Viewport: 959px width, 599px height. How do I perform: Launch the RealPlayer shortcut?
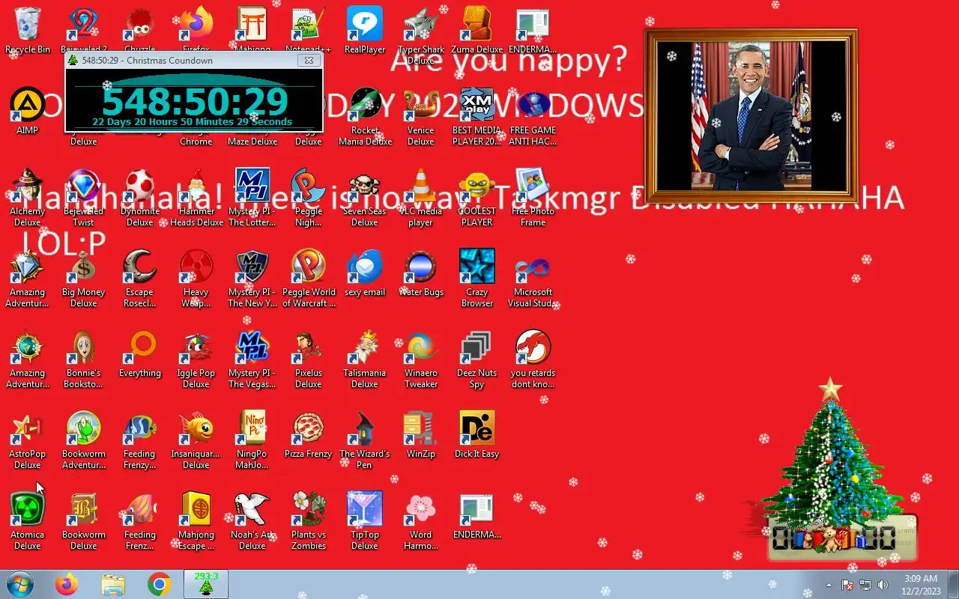click(x=365, y=30)
